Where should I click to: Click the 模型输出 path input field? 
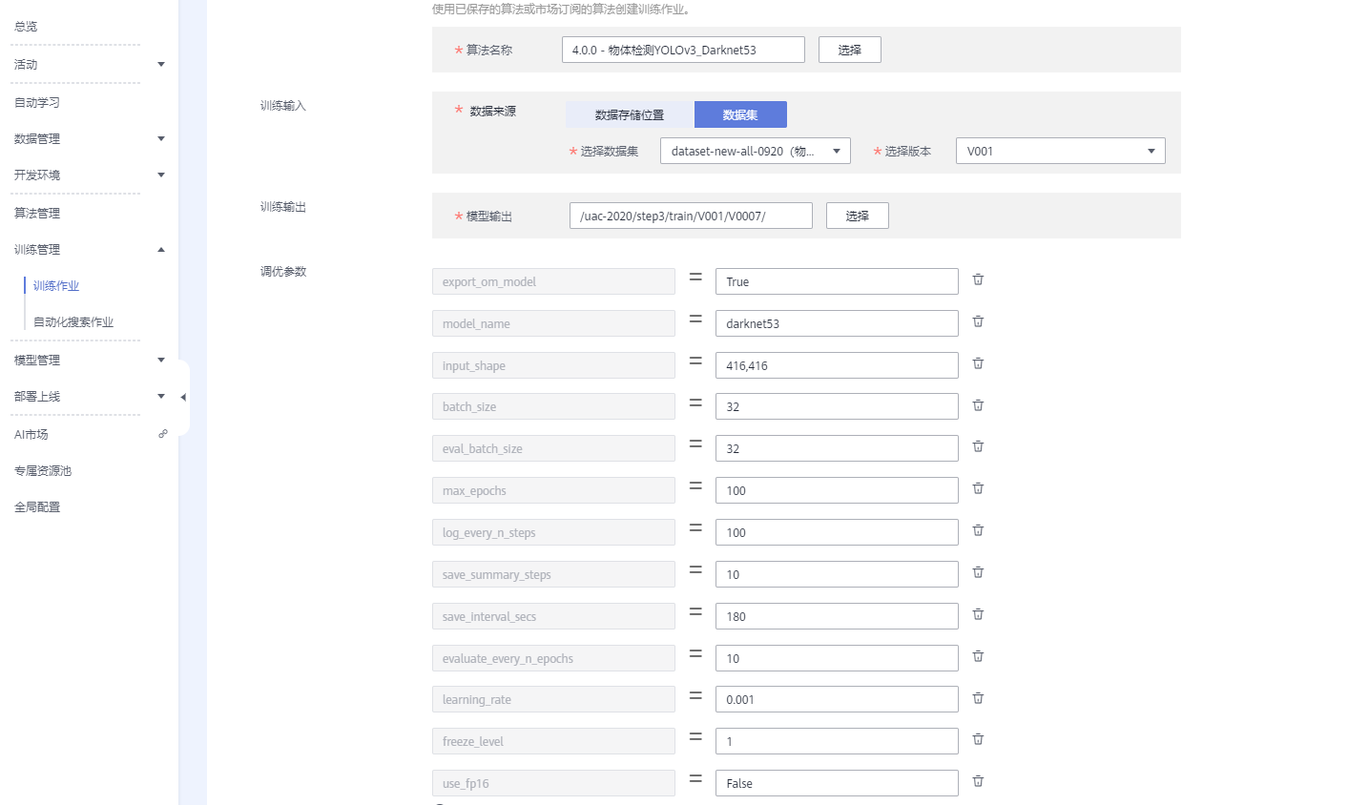point(691,216)
